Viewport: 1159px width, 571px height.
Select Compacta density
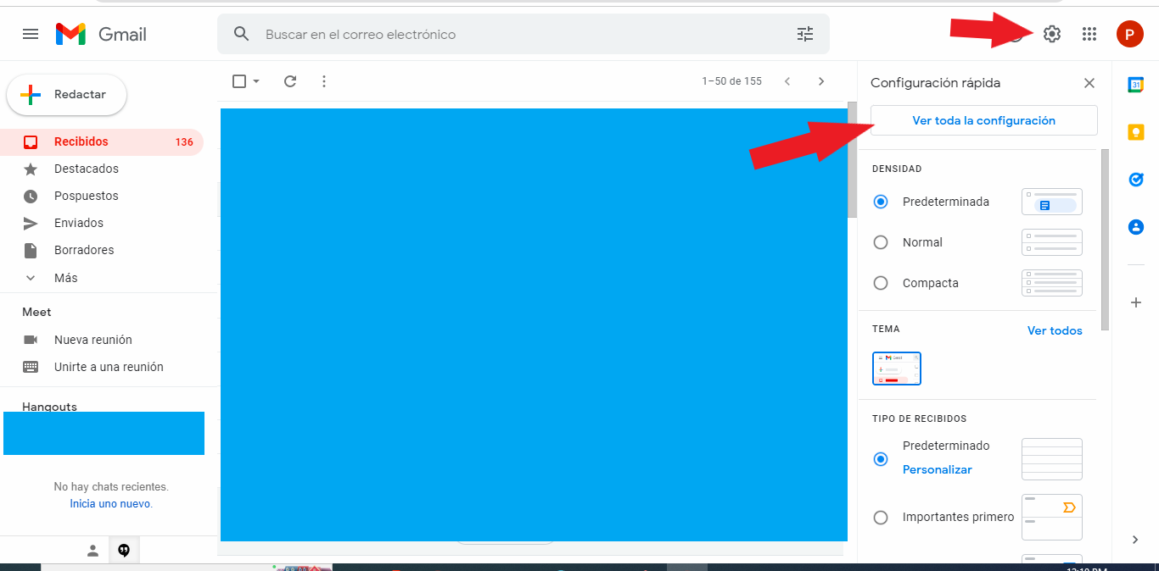click(881, 283)
